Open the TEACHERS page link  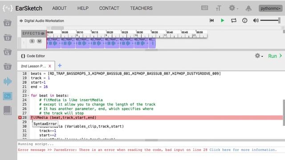[141, 8]
